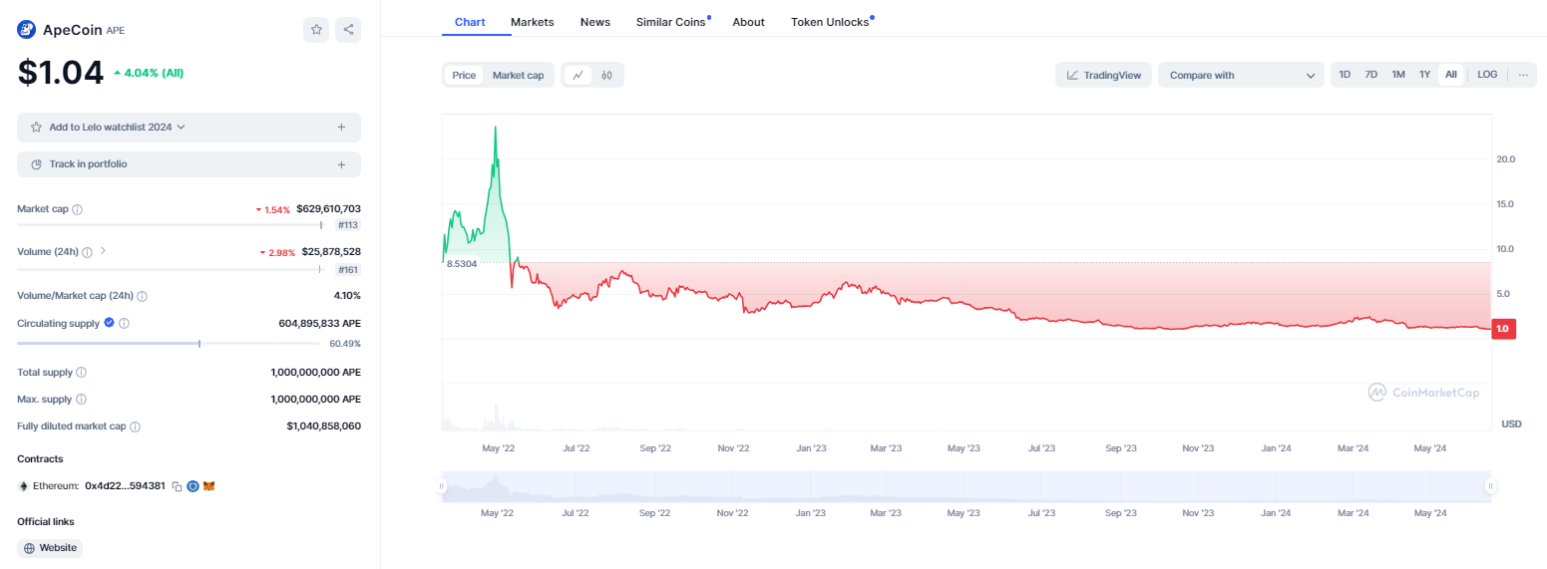This screenshot has height=569, width=1547.
Task: Open the Compare with dropdown
Action: [1241, 75]
